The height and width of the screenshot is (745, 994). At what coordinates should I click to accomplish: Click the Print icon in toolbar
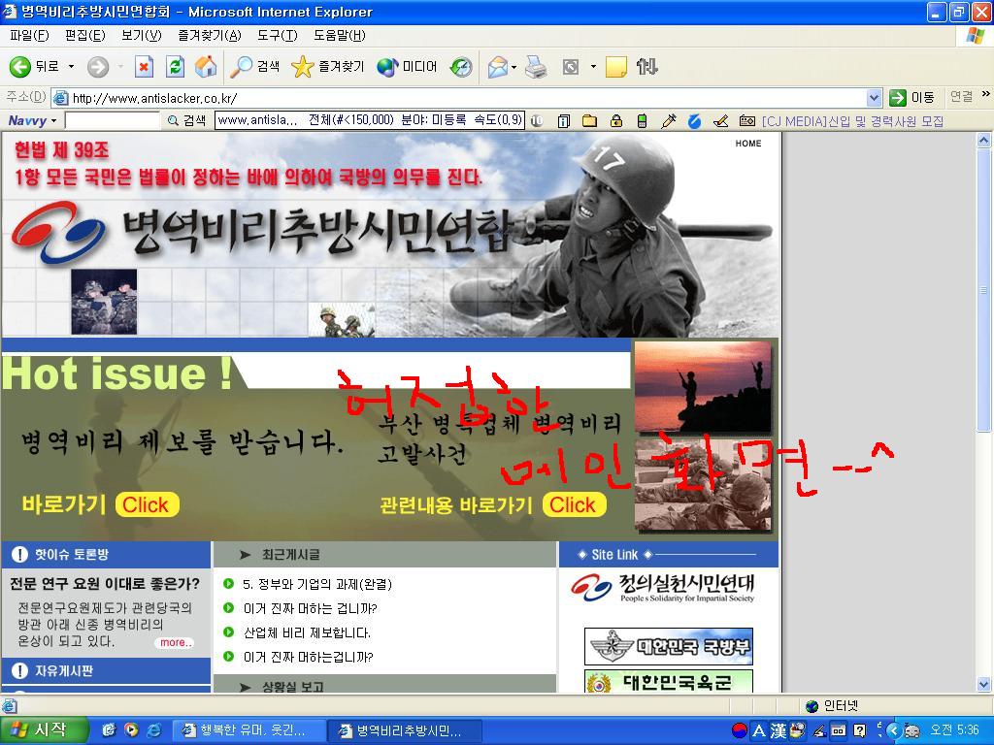(536, 67)
